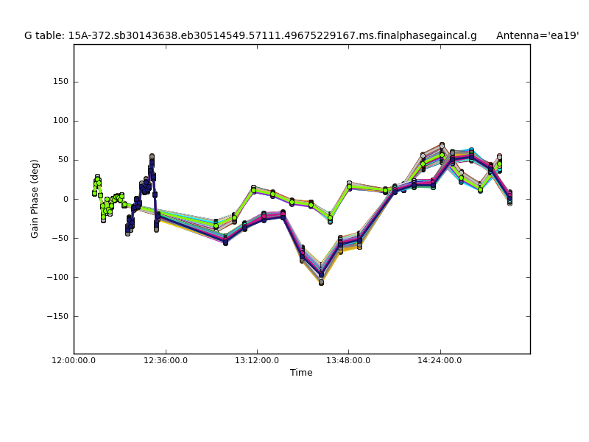Click the 14:24:00.0 time tick label

[x=440, y=361]
